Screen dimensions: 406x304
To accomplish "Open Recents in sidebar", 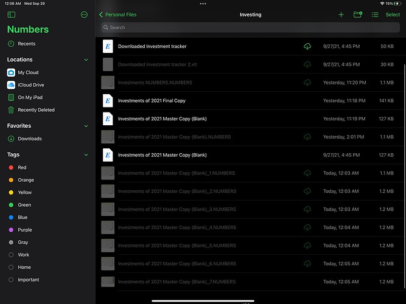I will pyautogui.click(x=26, y=44).
